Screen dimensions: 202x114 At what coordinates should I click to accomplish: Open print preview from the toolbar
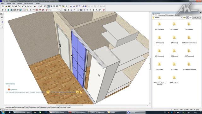[x=19, y=6]
